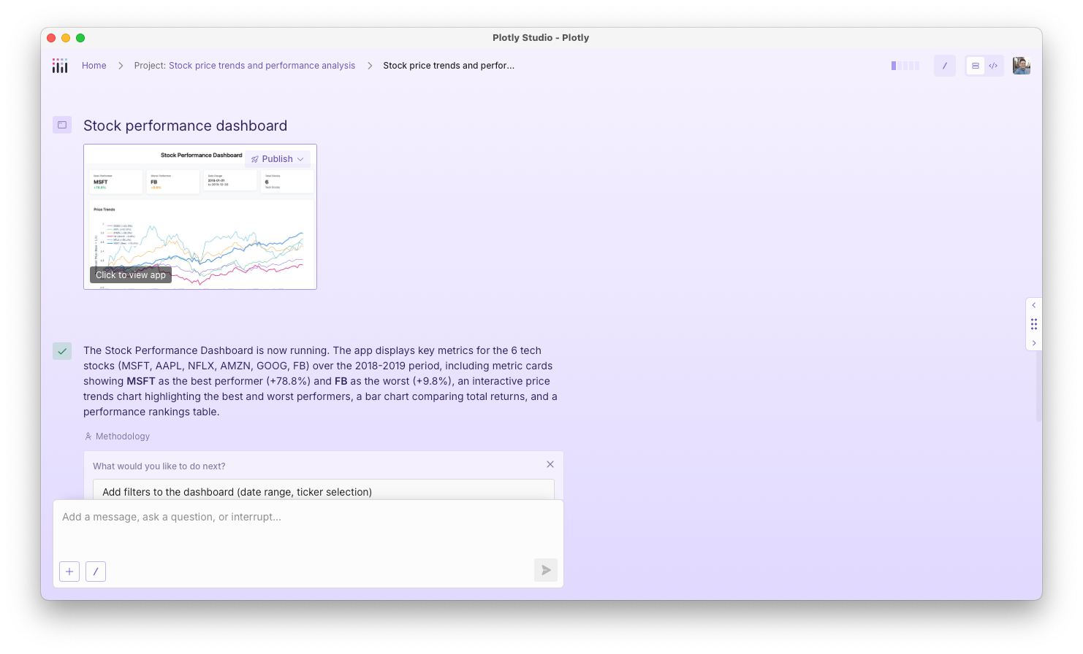Switch to the layout view toggle
1083x654 pixels.
pos(976,66)
